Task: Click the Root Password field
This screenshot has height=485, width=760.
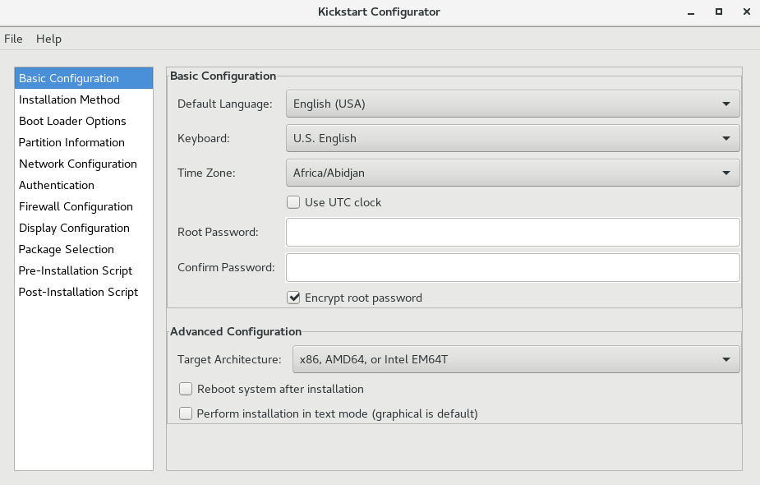Action: pos(512,232)
